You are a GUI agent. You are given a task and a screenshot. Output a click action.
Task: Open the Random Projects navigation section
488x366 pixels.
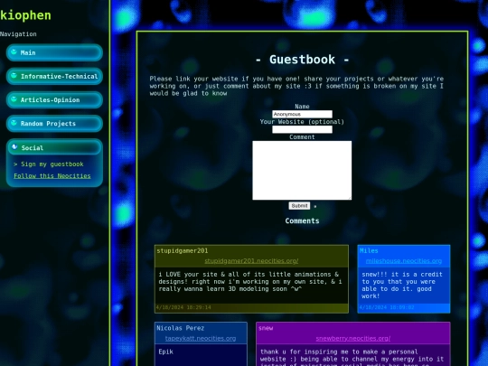click(x=54, y=124)
